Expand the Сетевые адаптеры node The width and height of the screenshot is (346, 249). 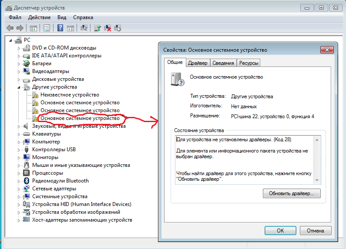[x=19, y=189]
